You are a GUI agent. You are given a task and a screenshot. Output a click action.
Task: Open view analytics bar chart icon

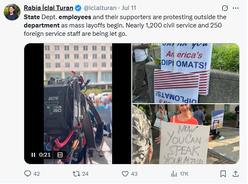[x=174, y=174]
